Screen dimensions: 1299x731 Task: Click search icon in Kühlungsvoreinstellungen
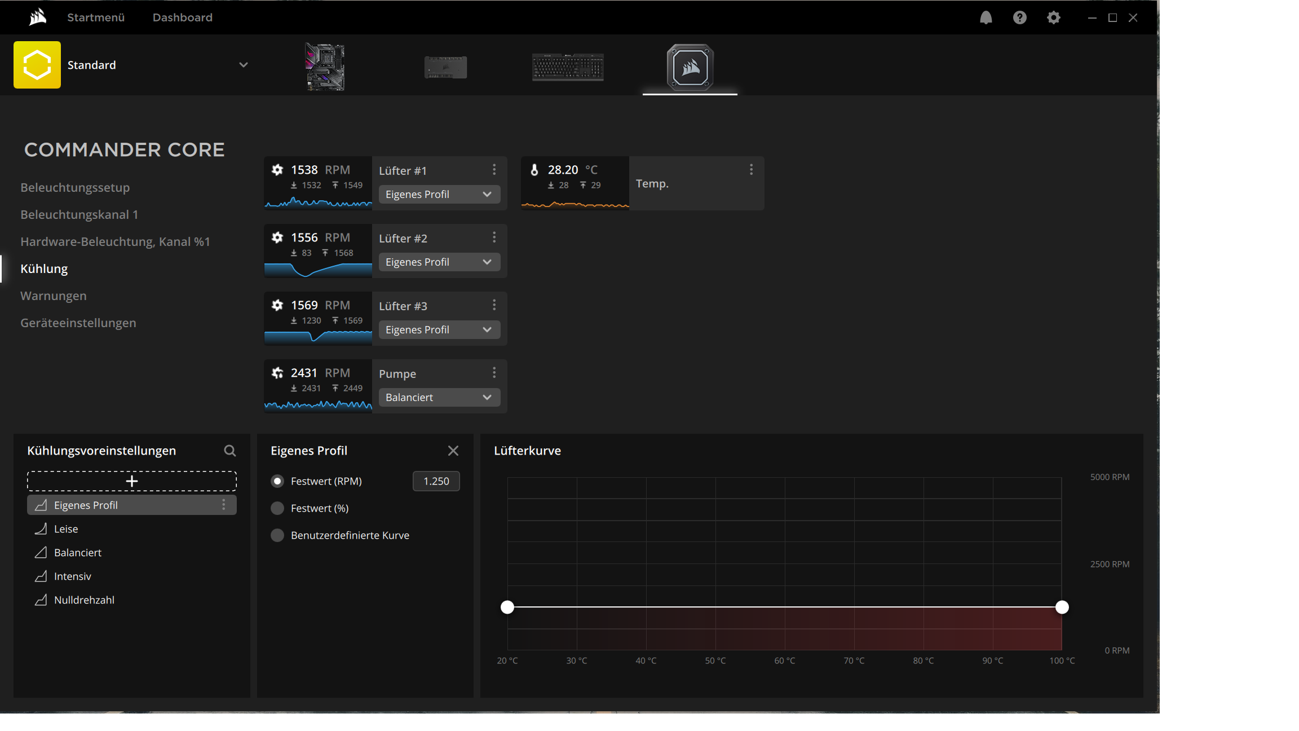[229, 451]
